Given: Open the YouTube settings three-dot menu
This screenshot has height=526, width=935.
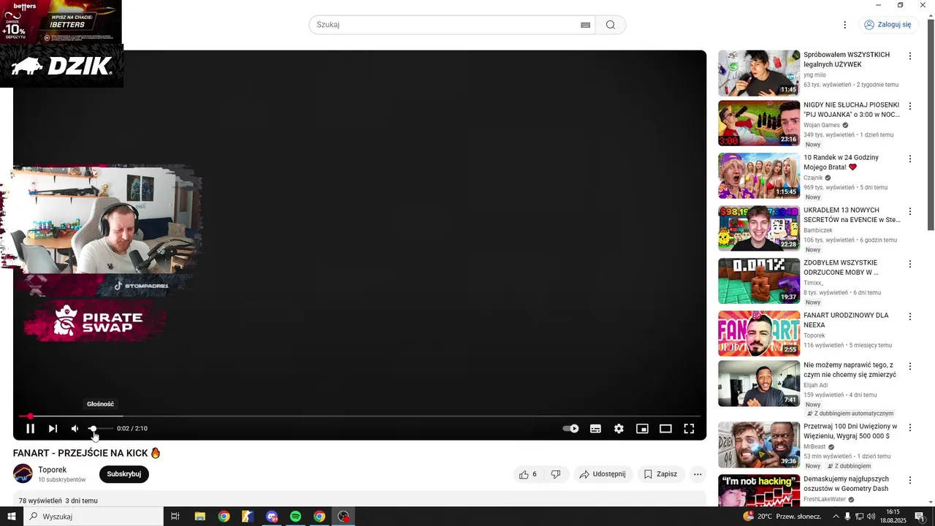Looking at the screenshot, I should point(845,25).
